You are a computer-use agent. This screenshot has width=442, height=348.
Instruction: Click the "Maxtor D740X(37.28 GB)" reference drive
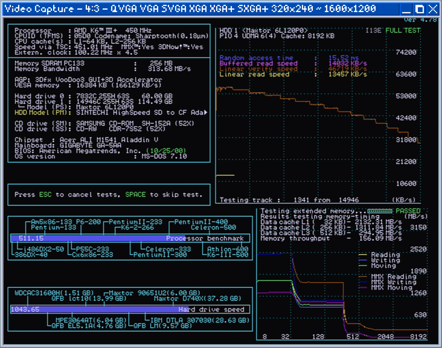197,298
